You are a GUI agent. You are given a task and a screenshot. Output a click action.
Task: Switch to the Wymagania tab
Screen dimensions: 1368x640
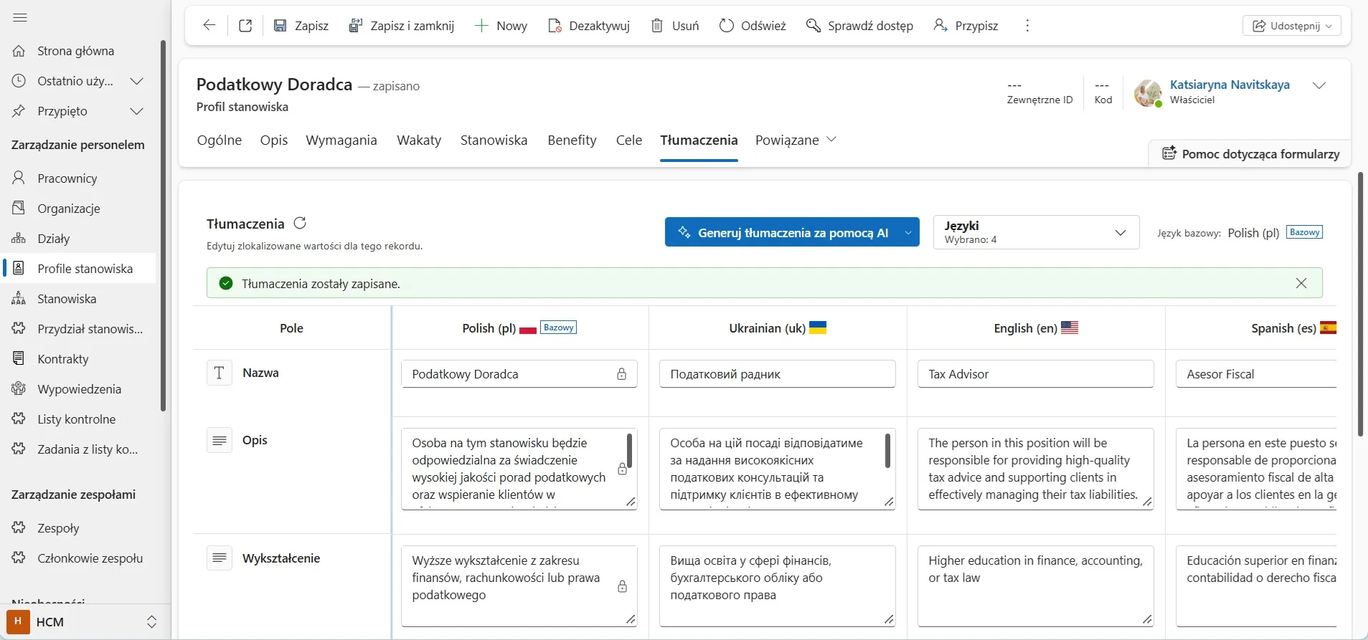[x=341, y=140]
